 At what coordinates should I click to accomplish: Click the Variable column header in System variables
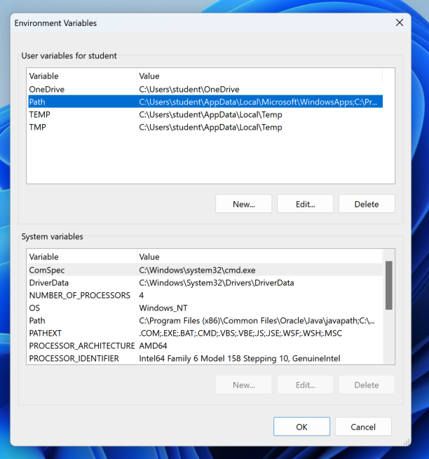point(82,256)
